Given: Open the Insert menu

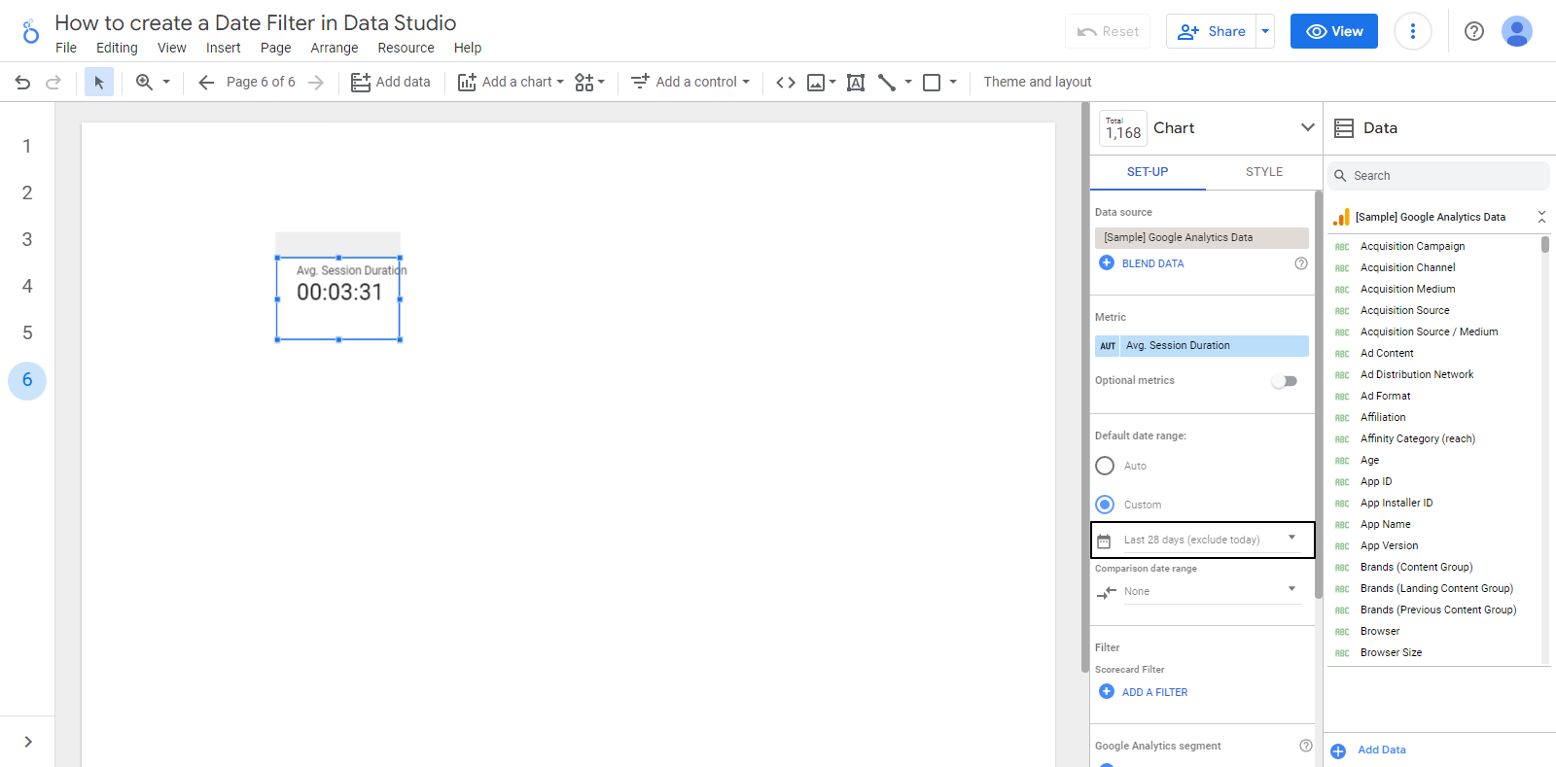Looking at the screenshot, I should click(223, 48).
